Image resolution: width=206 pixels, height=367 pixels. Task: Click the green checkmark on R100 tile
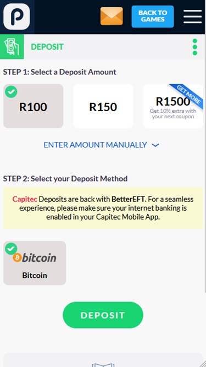coord(11,92)
